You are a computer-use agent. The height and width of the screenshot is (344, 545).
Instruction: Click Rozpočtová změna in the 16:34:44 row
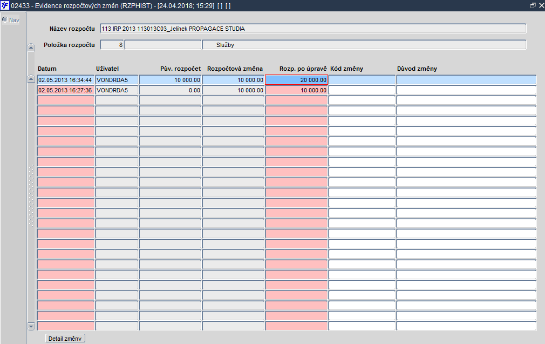click(x=233, y=80)
